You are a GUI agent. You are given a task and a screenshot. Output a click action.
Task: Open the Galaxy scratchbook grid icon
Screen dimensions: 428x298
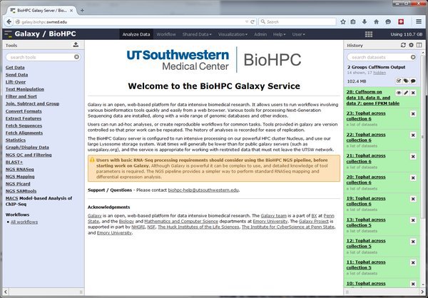369,34
